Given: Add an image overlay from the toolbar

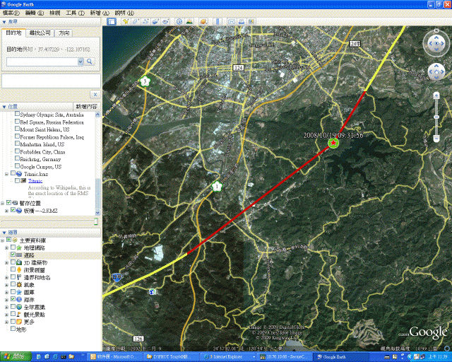Looking at the screenshot, I should click(155, 22).
